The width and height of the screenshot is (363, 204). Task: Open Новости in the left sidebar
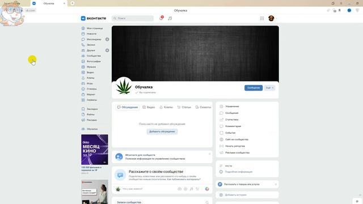92,34
